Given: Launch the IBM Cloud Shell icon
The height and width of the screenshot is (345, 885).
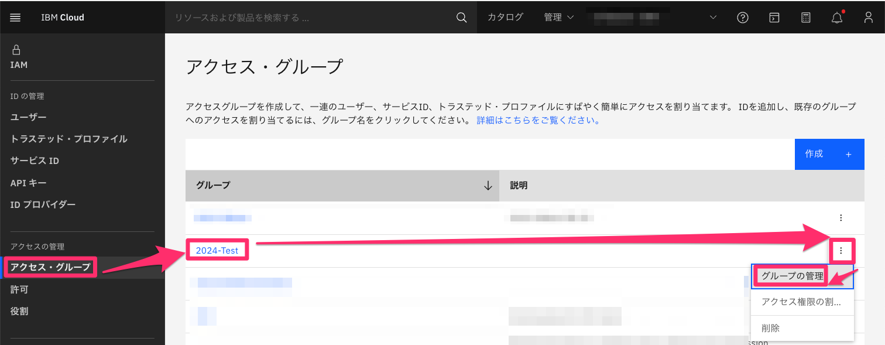Looking at the screenshot, I should pyautogui.click(x=774, y=18).
